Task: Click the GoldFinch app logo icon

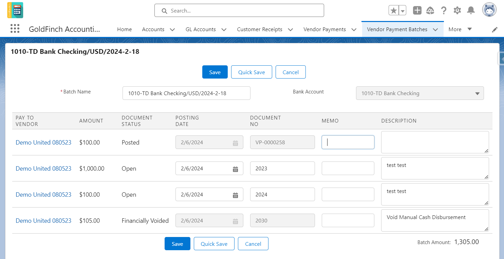Action: pyautogui.click(x=15, y=10)
